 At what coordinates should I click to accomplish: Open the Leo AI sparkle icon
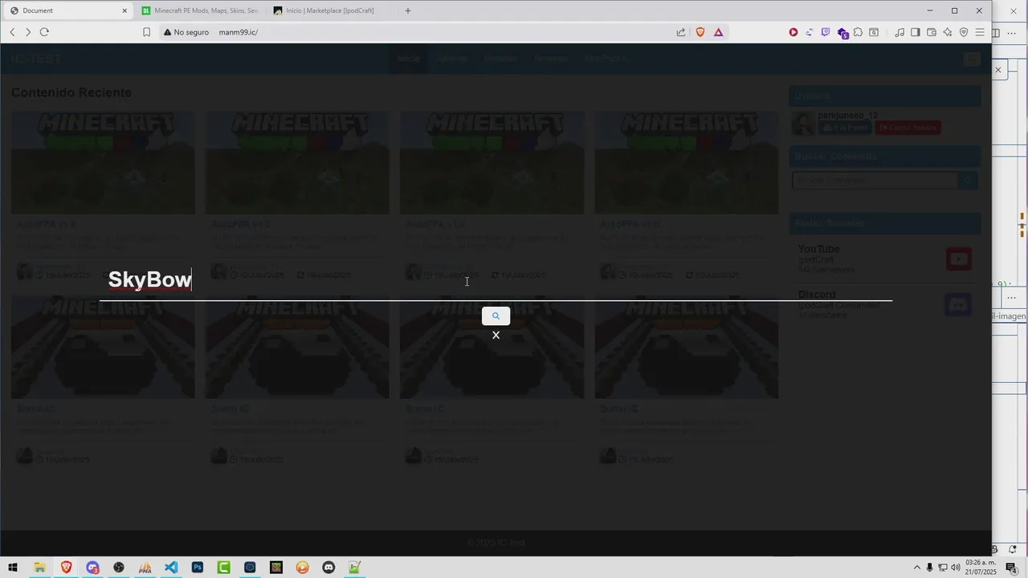(x=948, y=32)
